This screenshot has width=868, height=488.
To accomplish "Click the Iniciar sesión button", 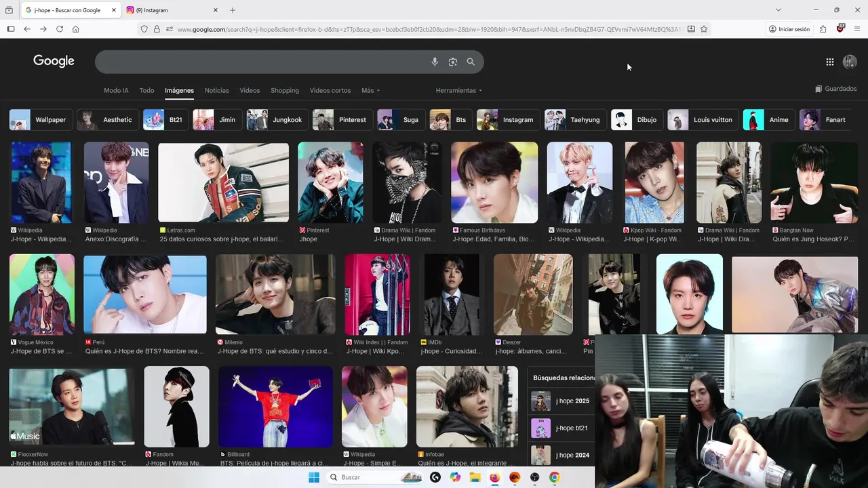I will click(789, 29).
